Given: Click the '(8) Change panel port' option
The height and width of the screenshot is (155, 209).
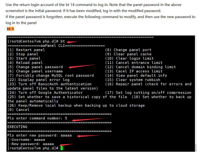Looking at the screenshot, I should 128,50.
